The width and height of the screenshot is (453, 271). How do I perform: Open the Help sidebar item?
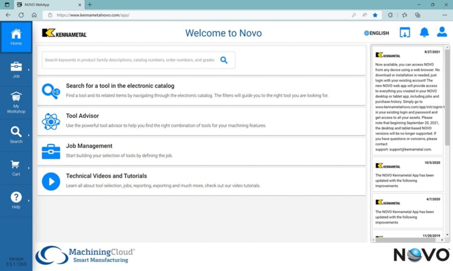[x=16, y=201]
